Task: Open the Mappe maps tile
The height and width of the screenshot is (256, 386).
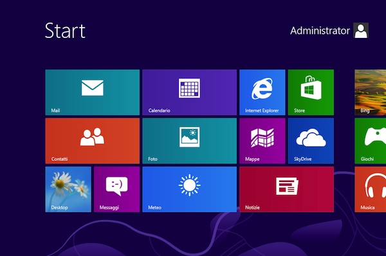Action: [x=262, y=141]
